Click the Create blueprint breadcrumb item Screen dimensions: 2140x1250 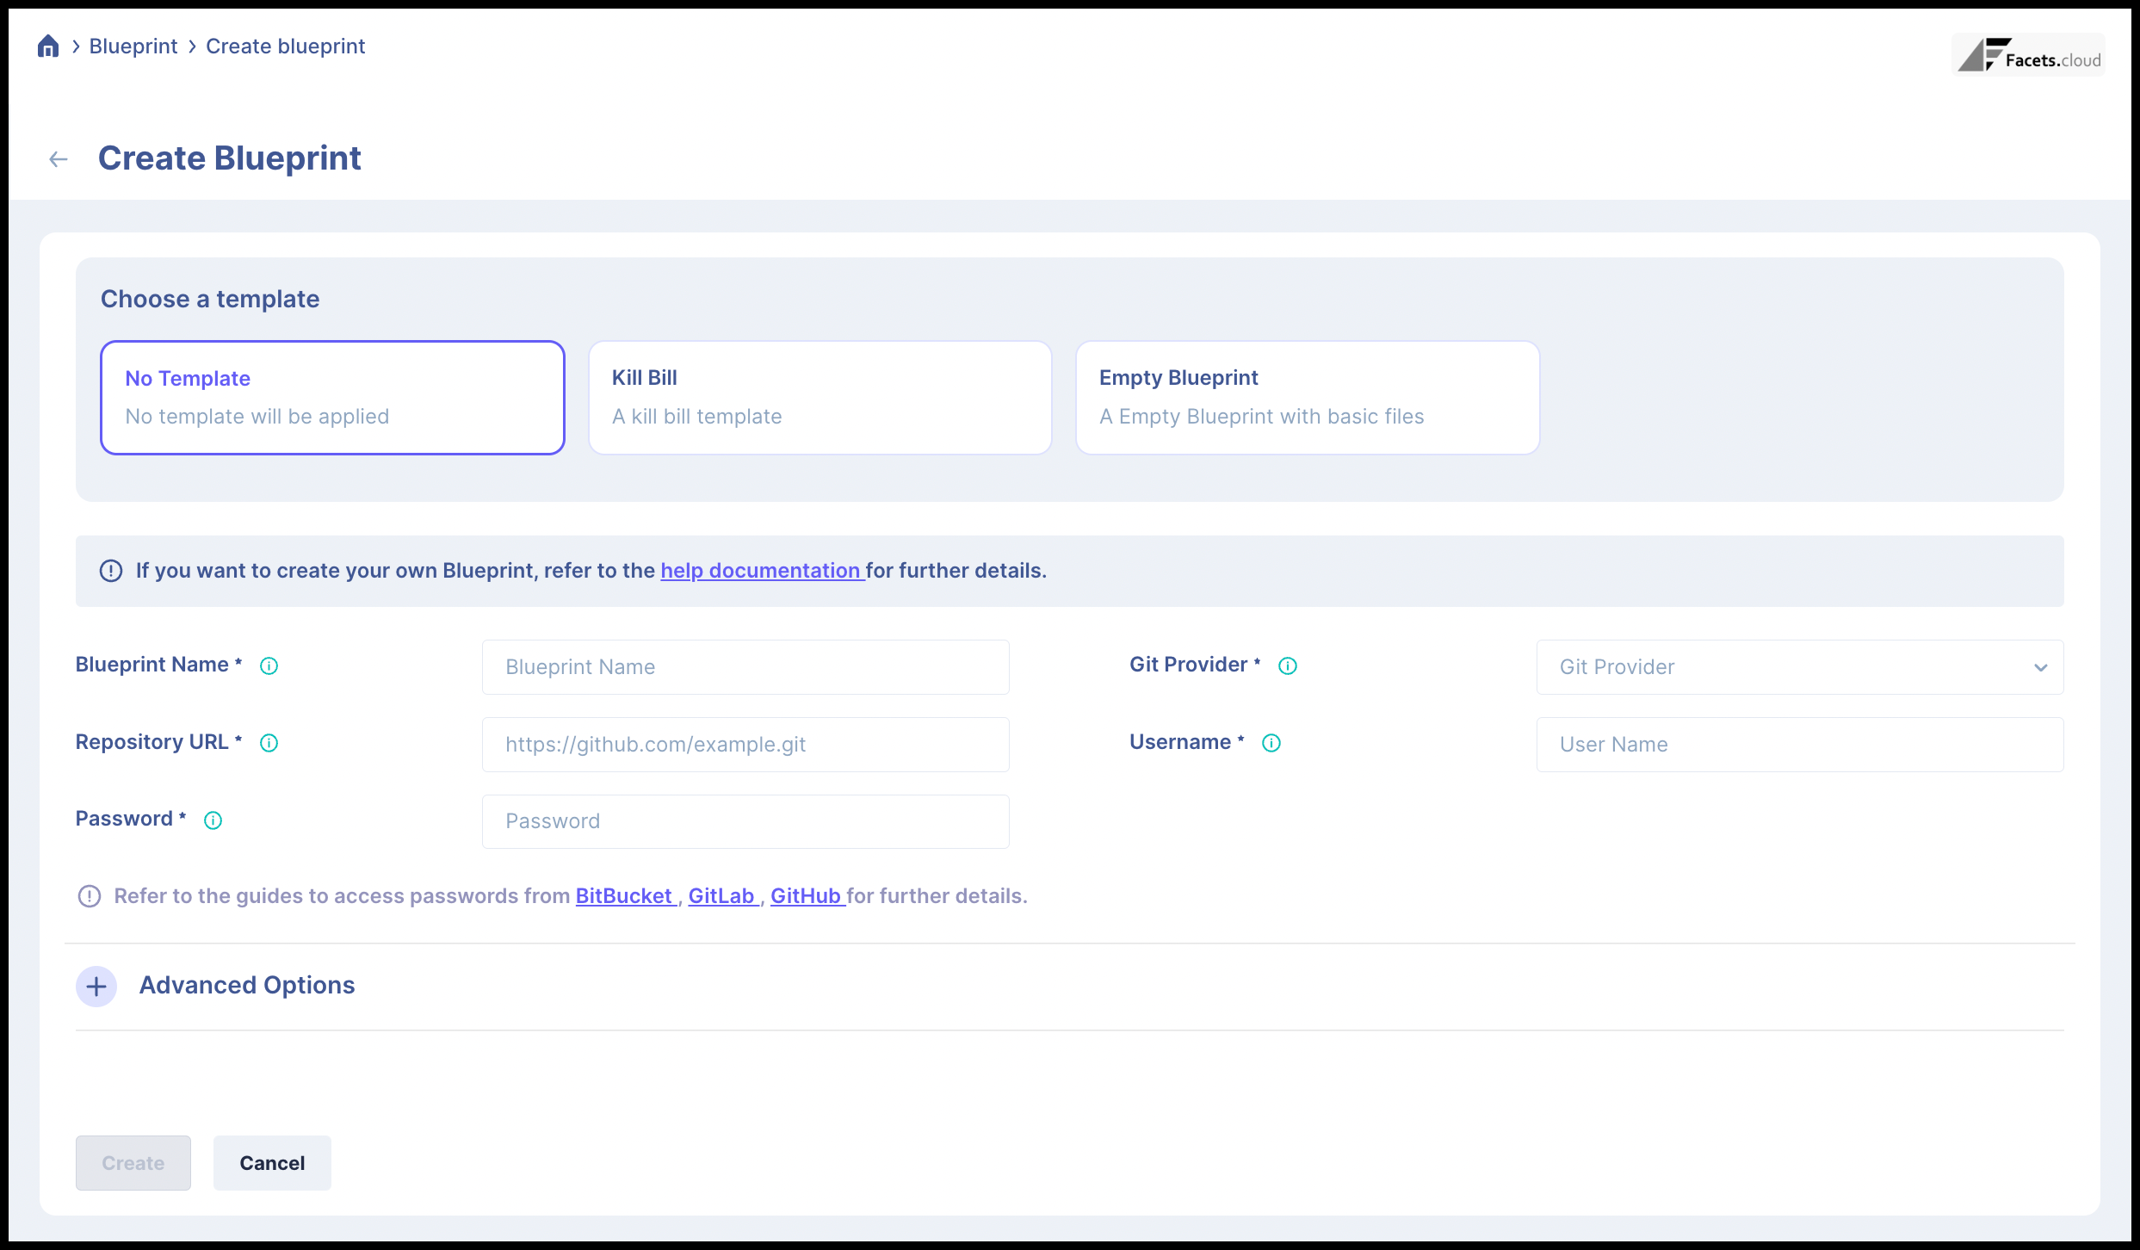click(285, 46)
